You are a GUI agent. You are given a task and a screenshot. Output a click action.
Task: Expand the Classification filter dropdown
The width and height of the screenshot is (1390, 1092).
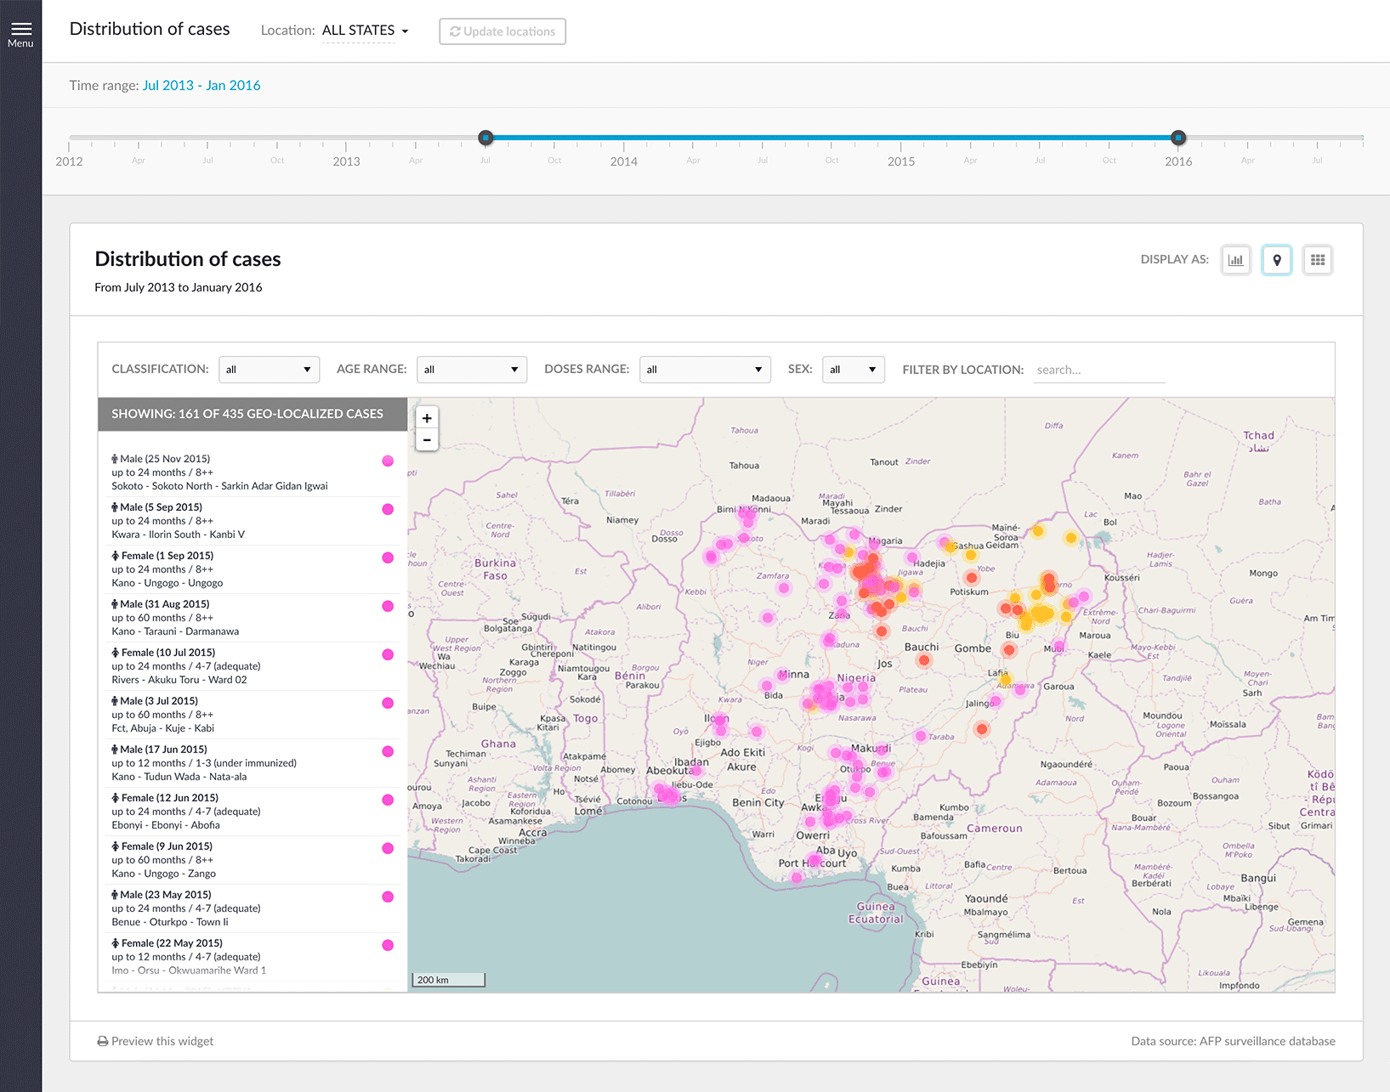(269, 370)
